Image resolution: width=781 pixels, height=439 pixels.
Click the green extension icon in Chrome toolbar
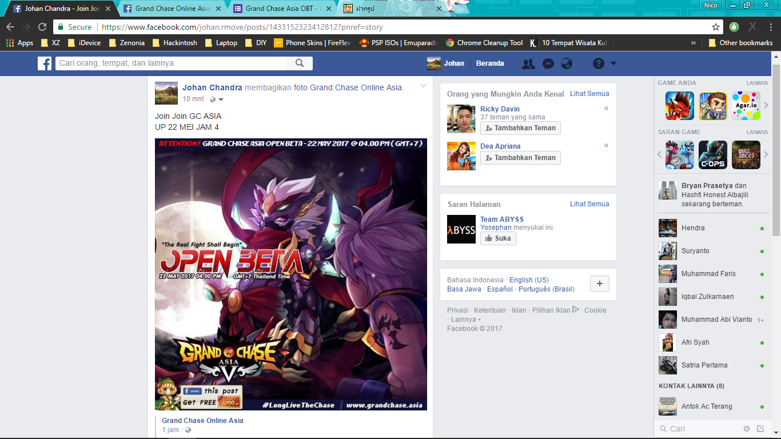(x=734, y=27)
